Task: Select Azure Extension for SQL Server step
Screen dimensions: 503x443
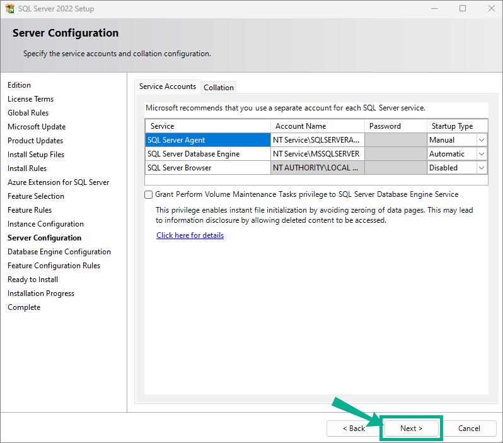Action: click(59, 182)
